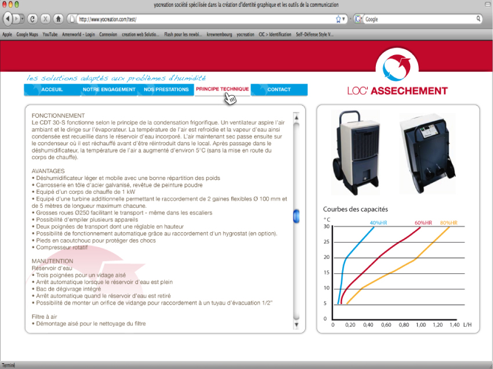Click the scroll down arrow of text panel
This screenshot has width=493, height=369.
click(x=296, y=325)
